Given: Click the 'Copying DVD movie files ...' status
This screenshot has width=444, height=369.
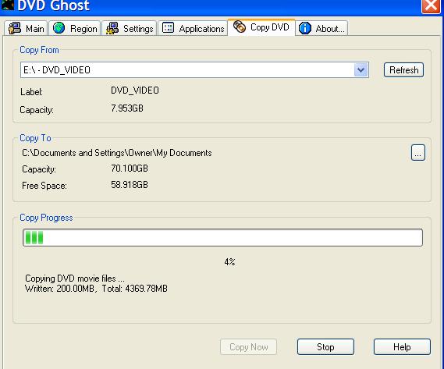Looking at the screenshot, I should (x=75, y=279).
